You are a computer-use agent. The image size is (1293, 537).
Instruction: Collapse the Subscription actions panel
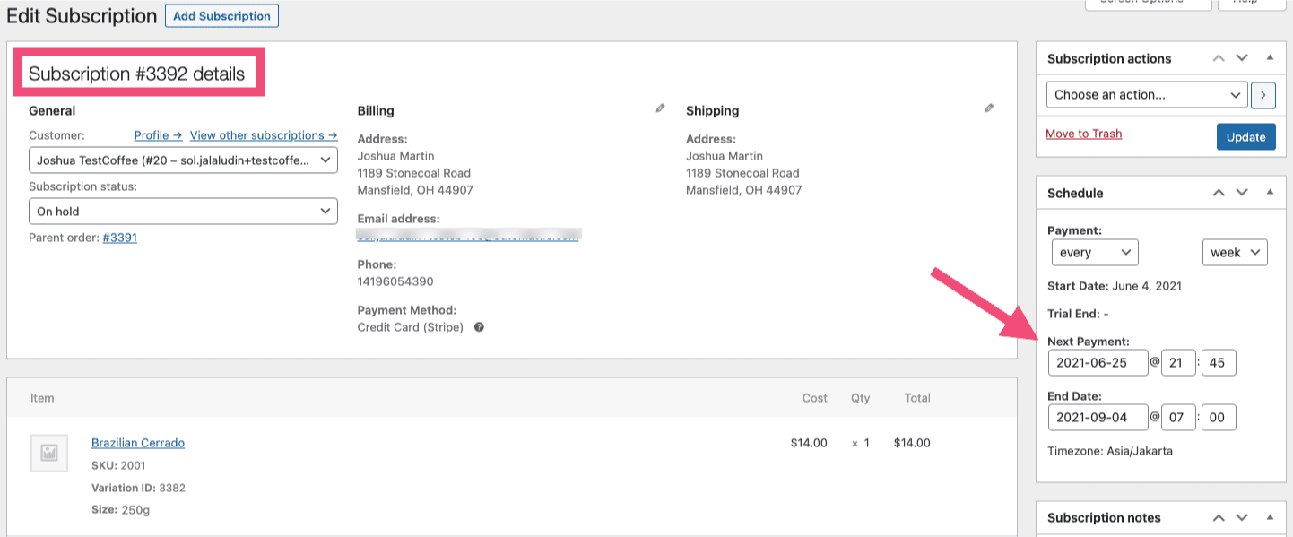[x=1270, y=57]
